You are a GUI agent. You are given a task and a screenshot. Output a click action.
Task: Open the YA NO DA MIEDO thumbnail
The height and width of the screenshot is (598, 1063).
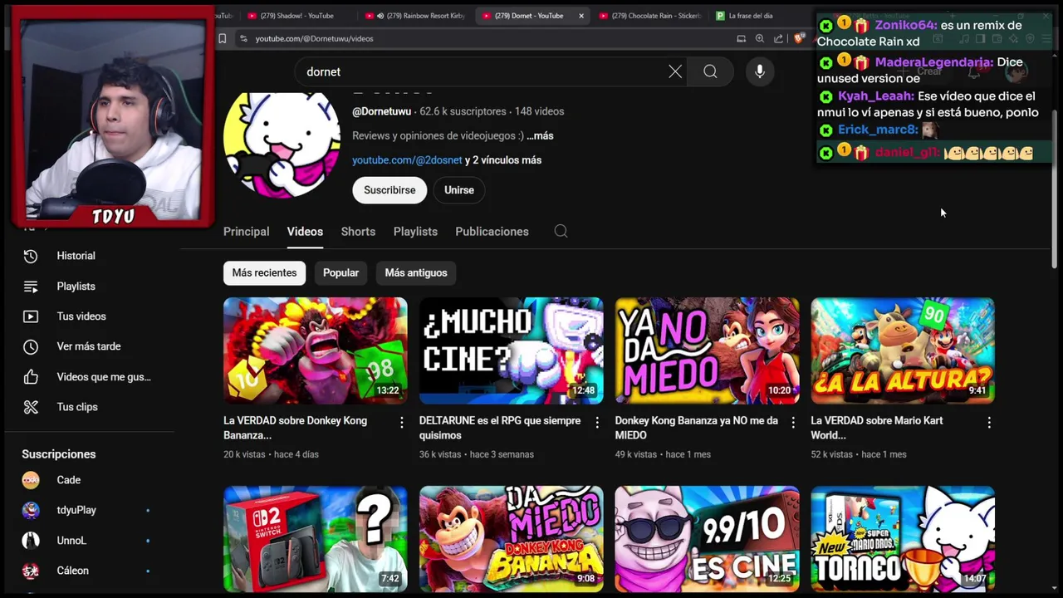coord(708,350)
